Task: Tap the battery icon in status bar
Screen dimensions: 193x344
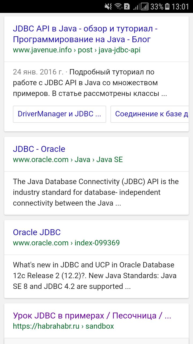Action: click(x=167, y=6)
